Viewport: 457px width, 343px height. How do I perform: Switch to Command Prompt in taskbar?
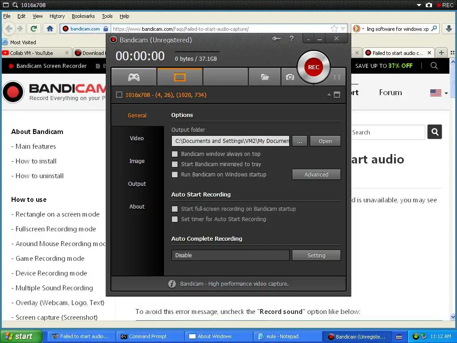pos(150,336)
